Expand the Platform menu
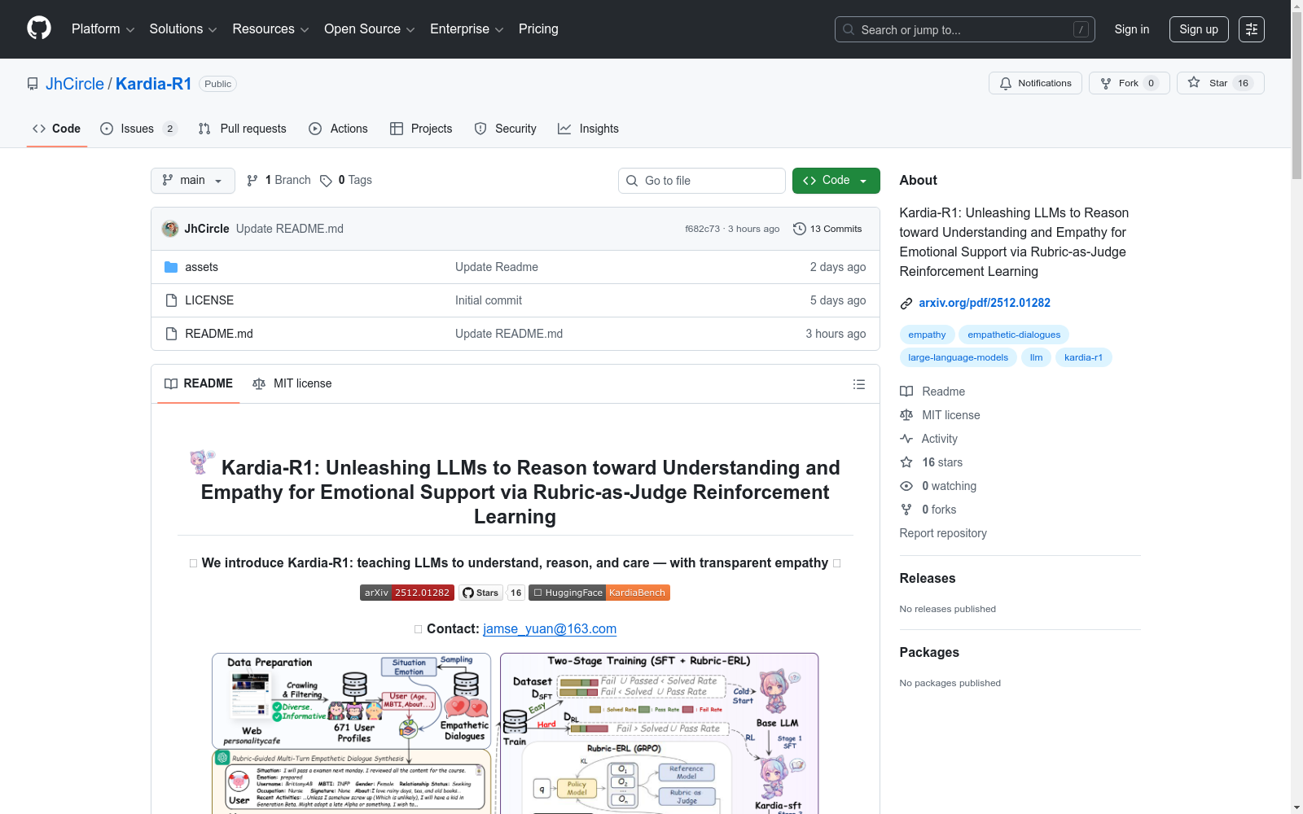Image resolution: width=1303 pixels, height=814 pixels. (103, 29)
